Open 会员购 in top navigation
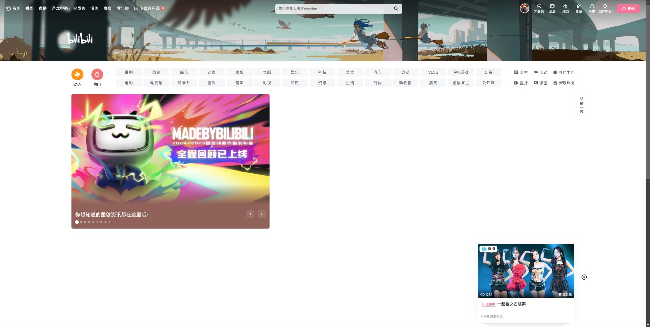The width and height of the screenshot is (650, 327). click(79, 8)
